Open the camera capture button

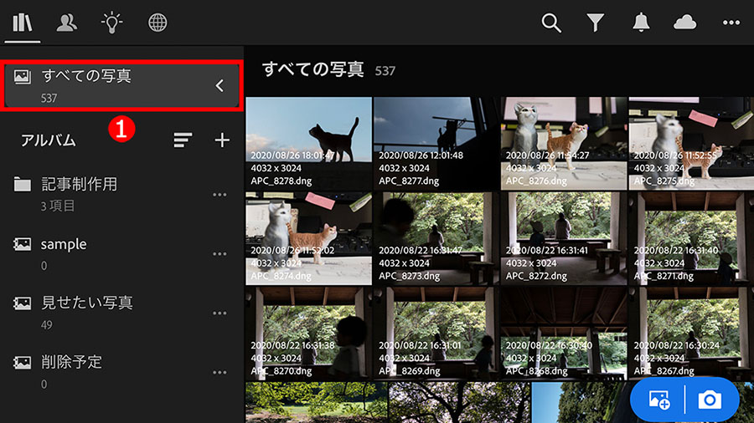click(710, 400)
